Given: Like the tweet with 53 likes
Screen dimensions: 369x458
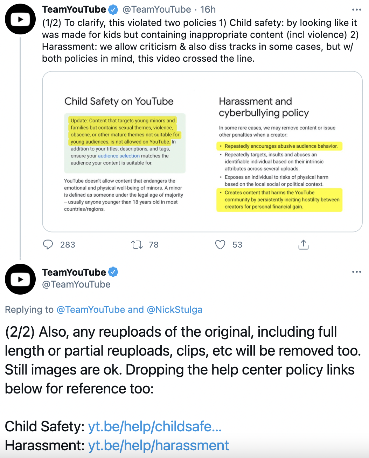Looking at the screenshot, I should coord(220,244).
